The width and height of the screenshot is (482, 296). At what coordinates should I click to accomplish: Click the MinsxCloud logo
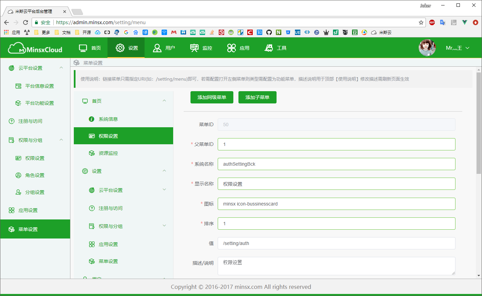pyautogui.click(x=35, y=48)
